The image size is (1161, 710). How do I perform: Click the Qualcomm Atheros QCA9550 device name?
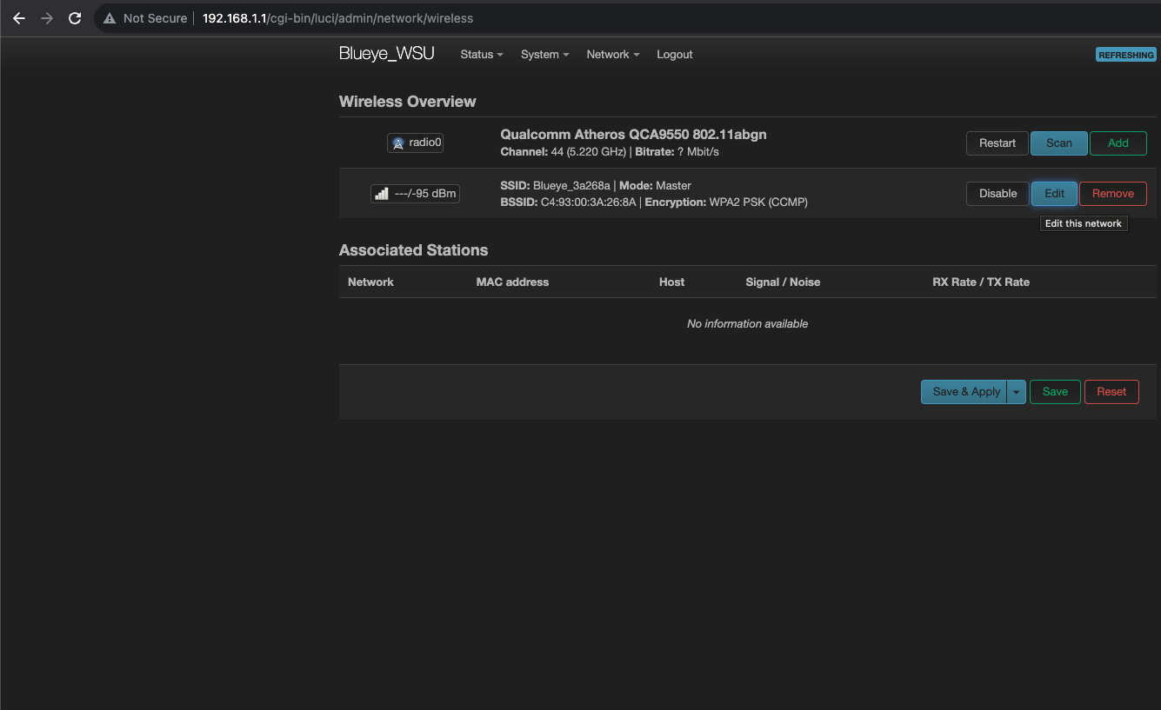tap(633, 135)
